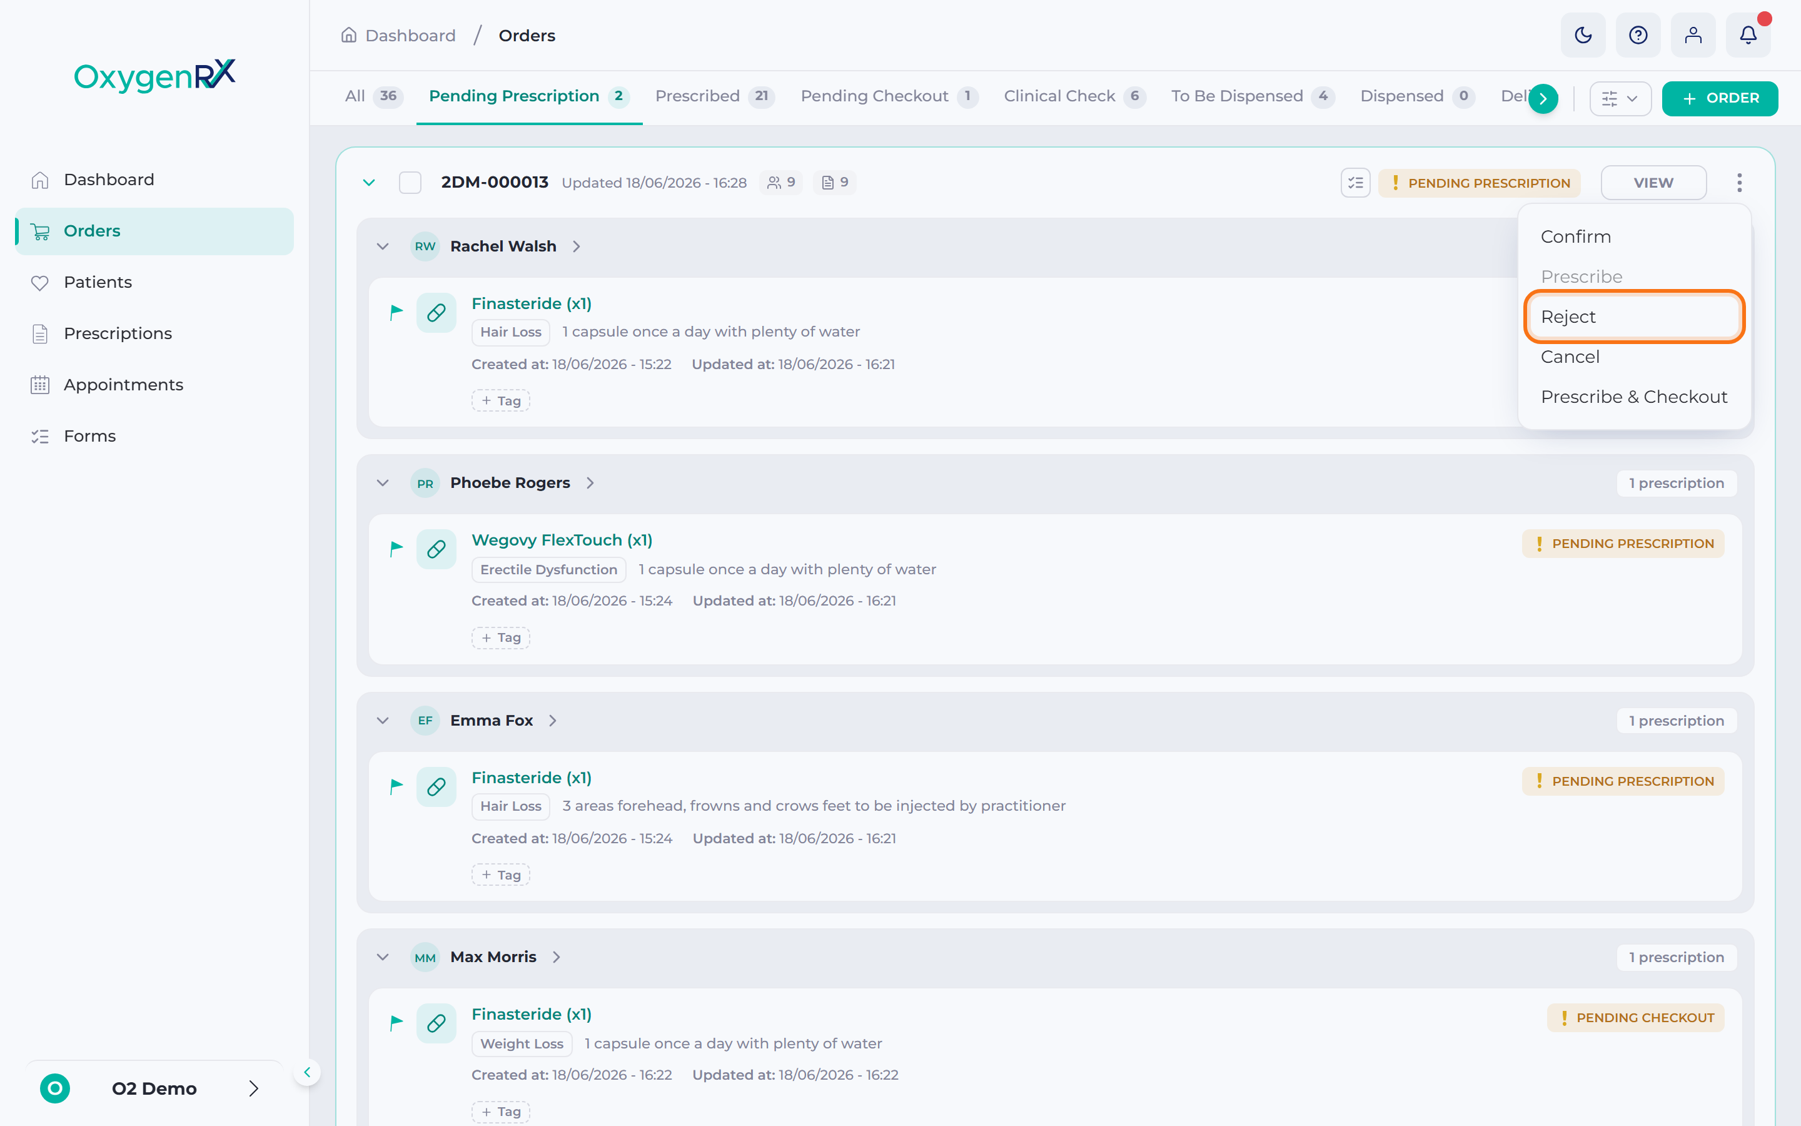The image size is (1801, 1126).
Task: Click the documents count icon showing 9
Action: pos(834,183)
